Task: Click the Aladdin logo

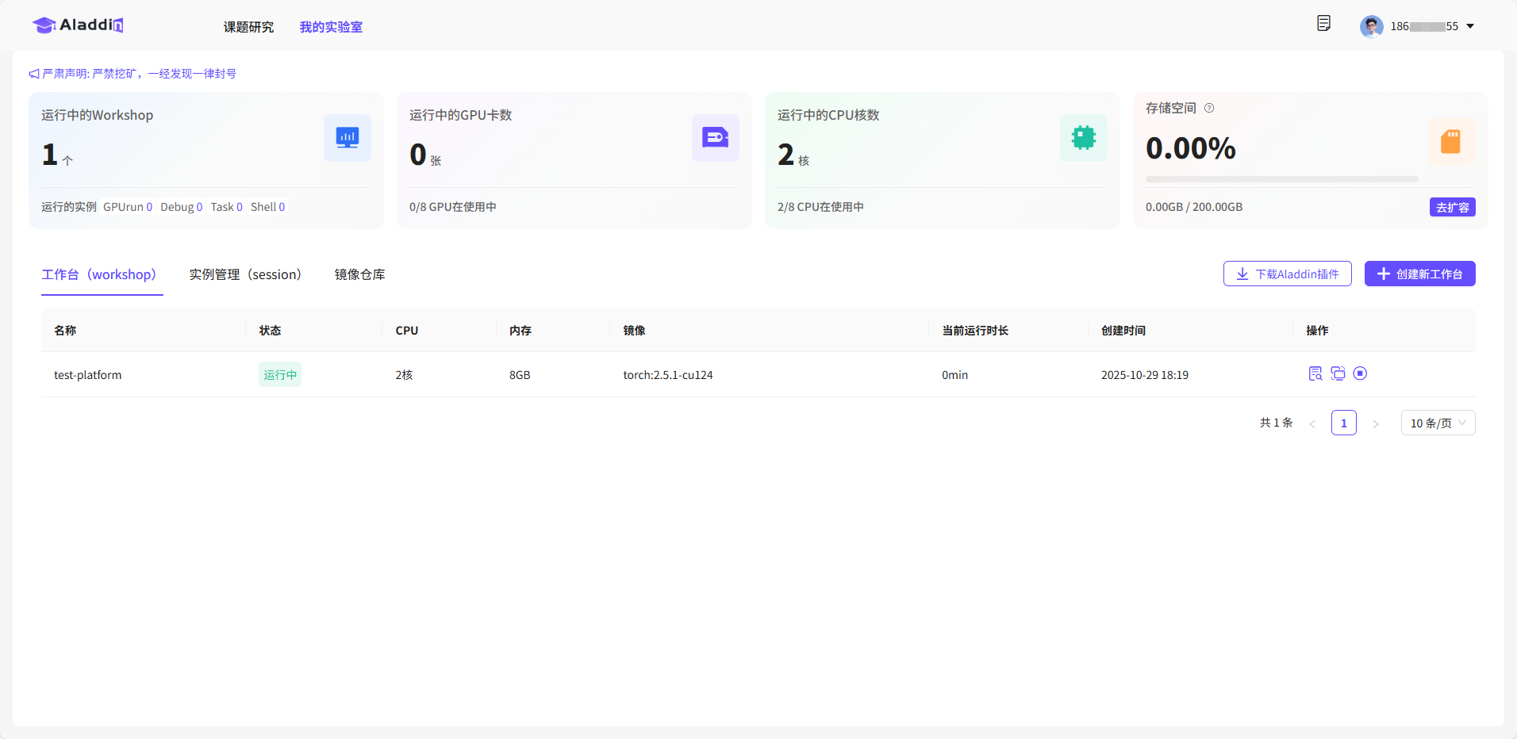Action: 78,25
